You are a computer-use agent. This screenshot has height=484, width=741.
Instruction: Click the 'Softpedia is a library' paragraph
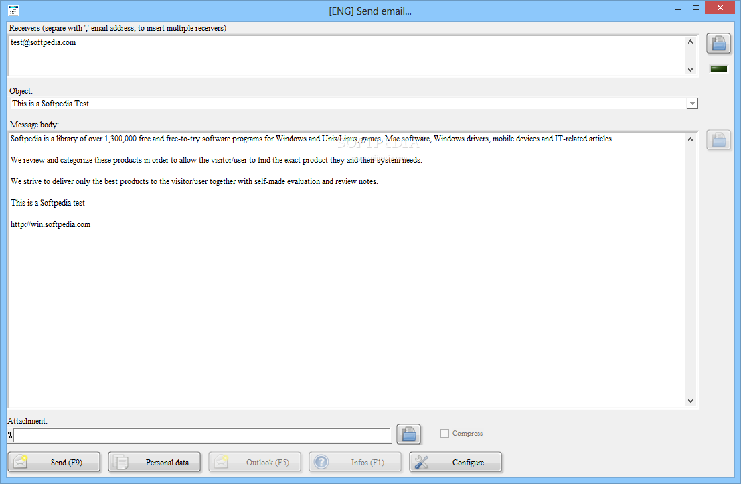[312, 139]
